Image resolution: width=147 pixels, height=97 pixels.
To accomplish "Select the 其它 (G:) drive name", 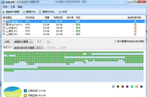I will point(13,34).
